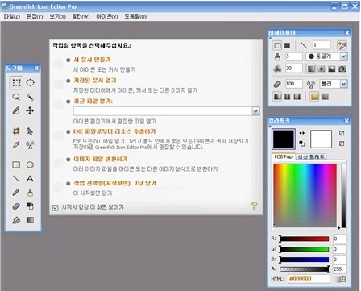The height and width of the screenshot is (291, 361).
Task: Switch to the color palette (색상 팔레트) tab
Action: pyautogui.click(x=311, y=156)
